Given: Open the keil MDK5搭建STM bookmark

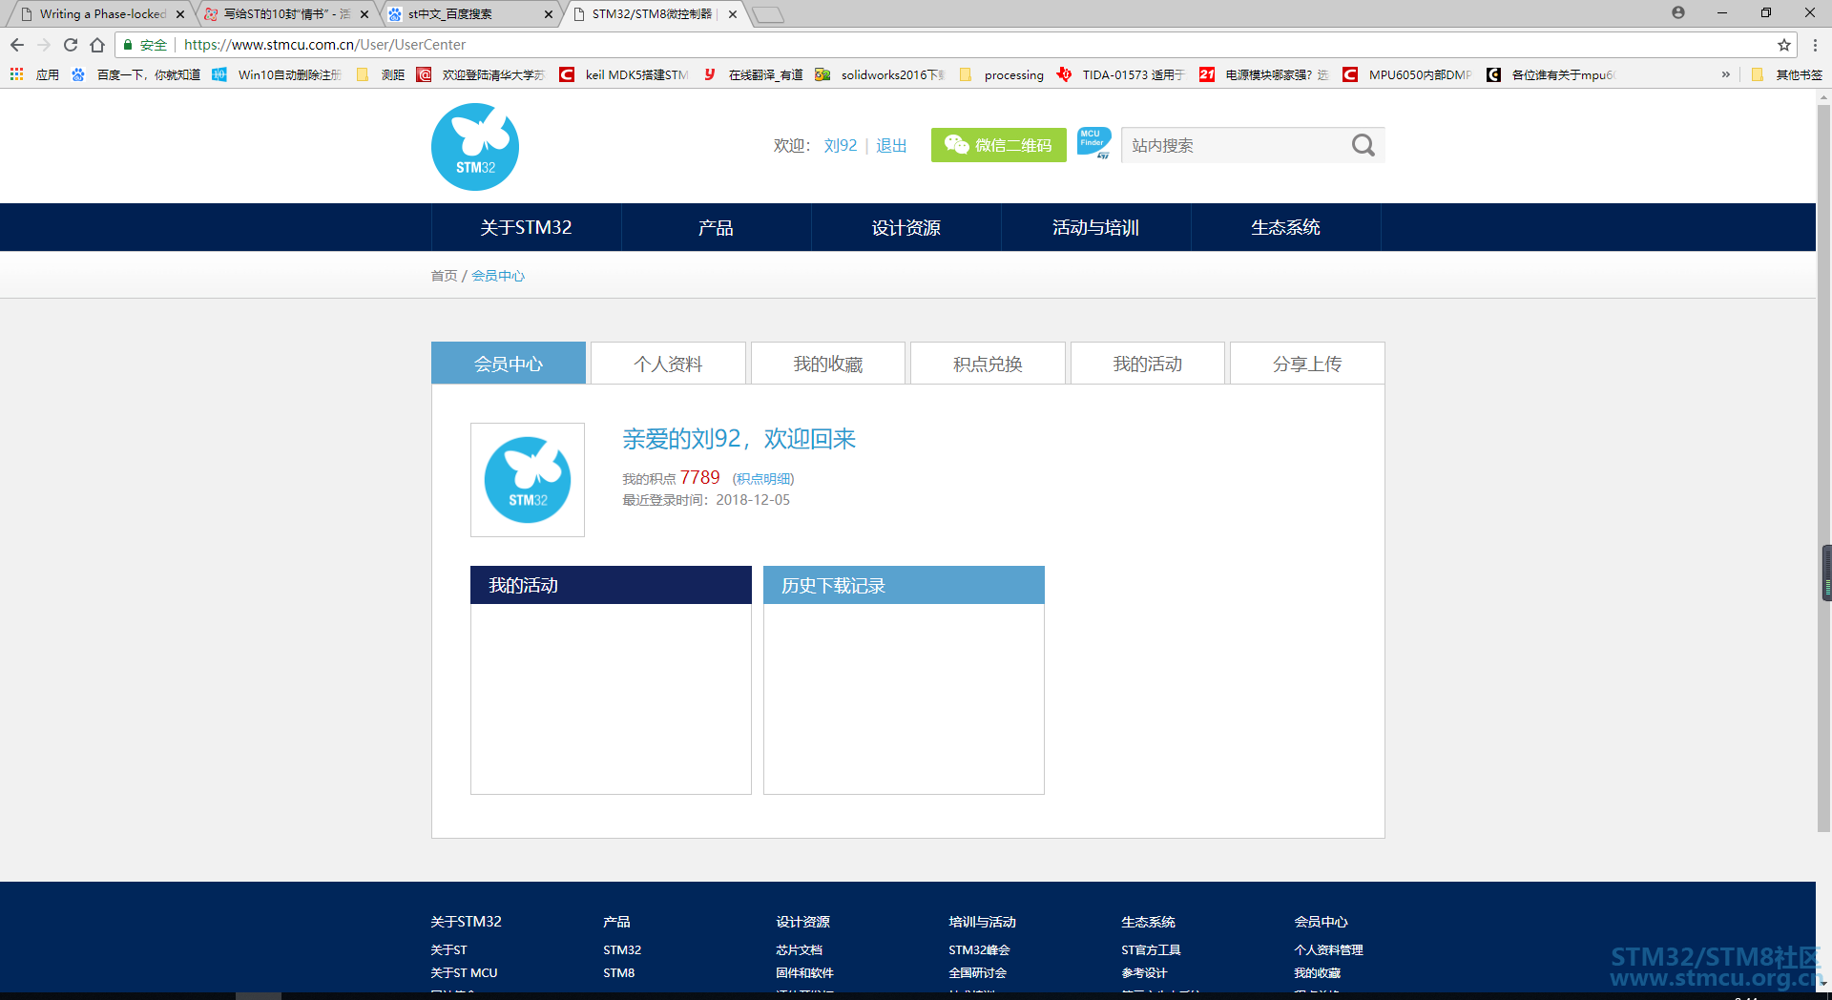Looking at the screenshot, I should point(624,74).
